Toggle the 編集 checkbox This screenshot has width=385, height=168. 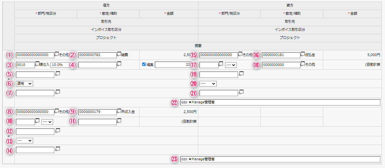click(144, 64)
